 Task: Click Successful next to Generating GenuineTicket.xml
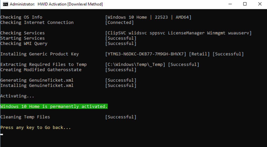pyautogui.click(x=121, y=80)
